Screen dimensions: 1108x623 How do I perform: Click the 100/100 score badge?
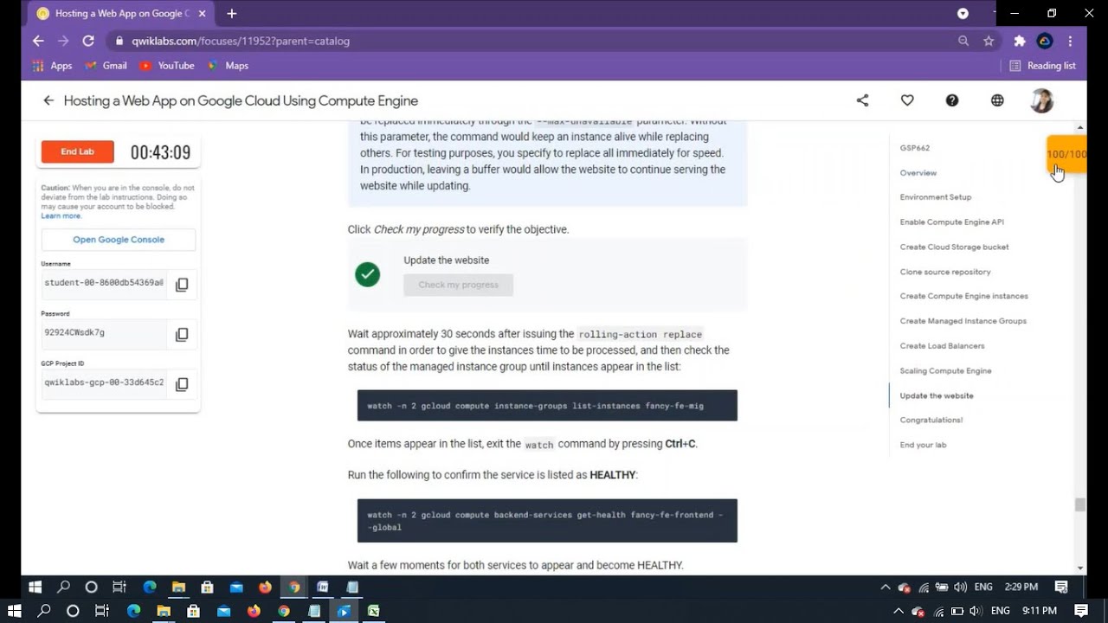click(x=1066, y=154)
